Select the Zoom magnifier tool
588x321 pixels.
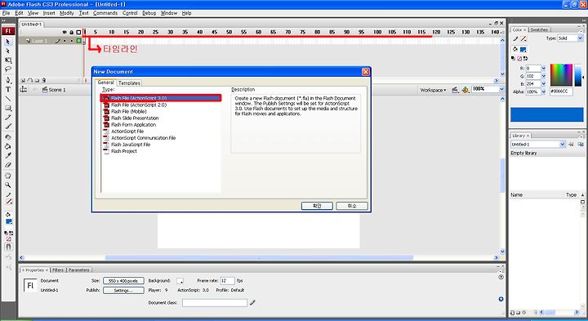(8, 185)
